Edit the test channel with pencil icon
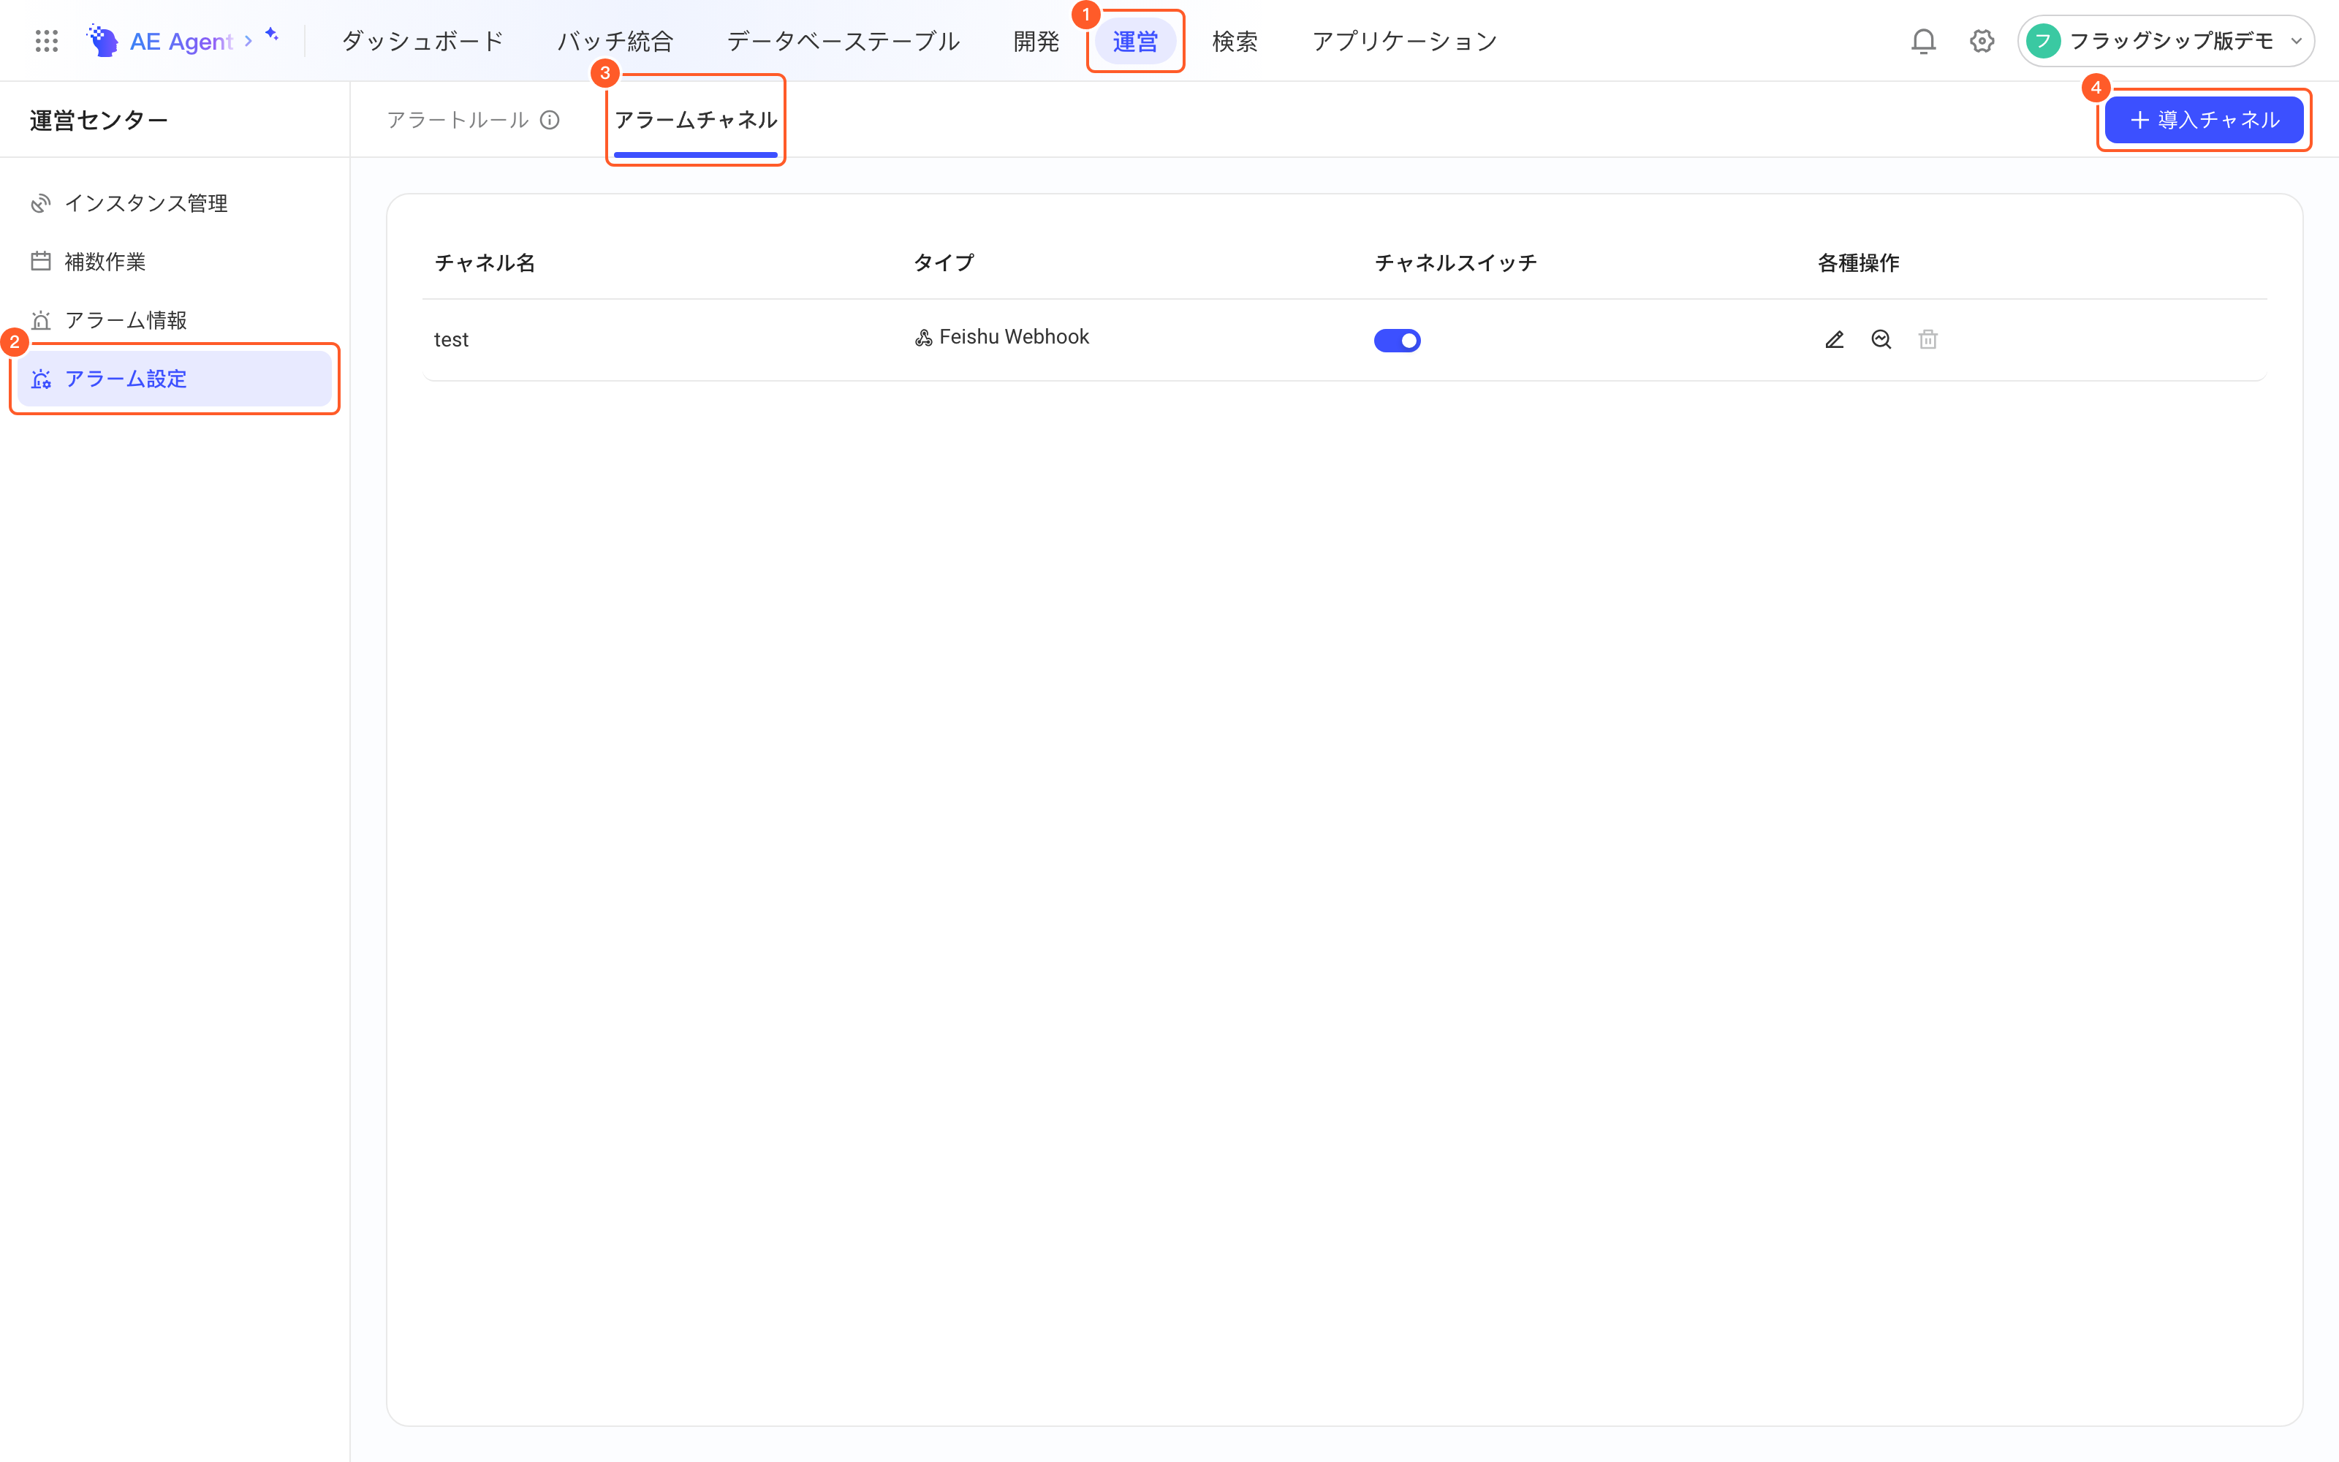This screenshot has width=2339, height=1462. [x=1833, y=339]
